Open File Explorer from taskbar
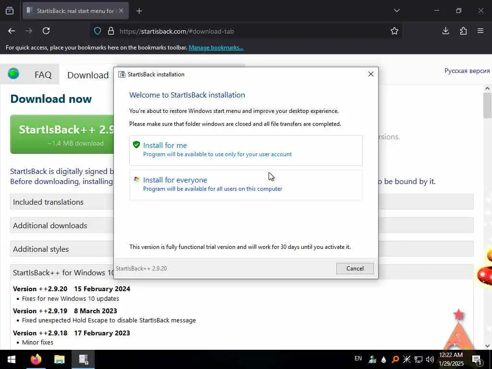 (x=59, y=359)
